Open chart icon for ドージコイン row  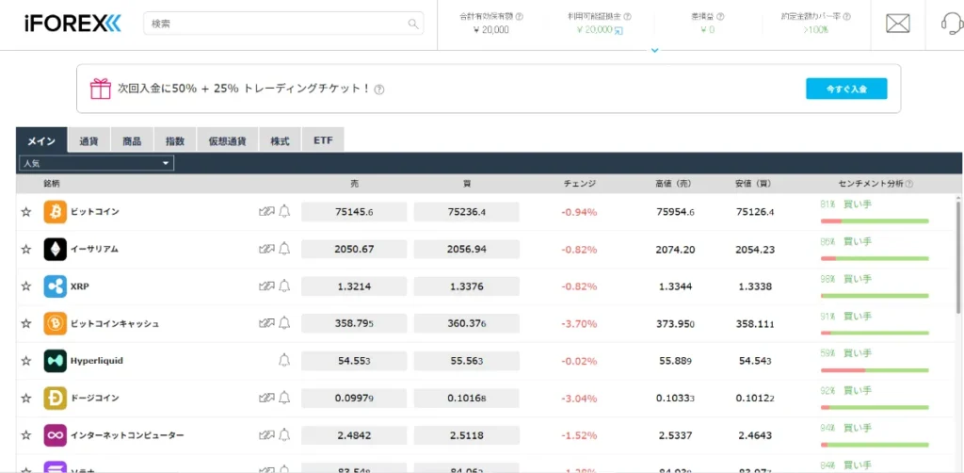click(266, 398)
